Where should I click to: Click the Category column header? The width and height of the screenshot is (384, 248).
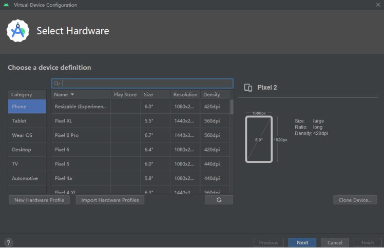(x=27, y=95)
